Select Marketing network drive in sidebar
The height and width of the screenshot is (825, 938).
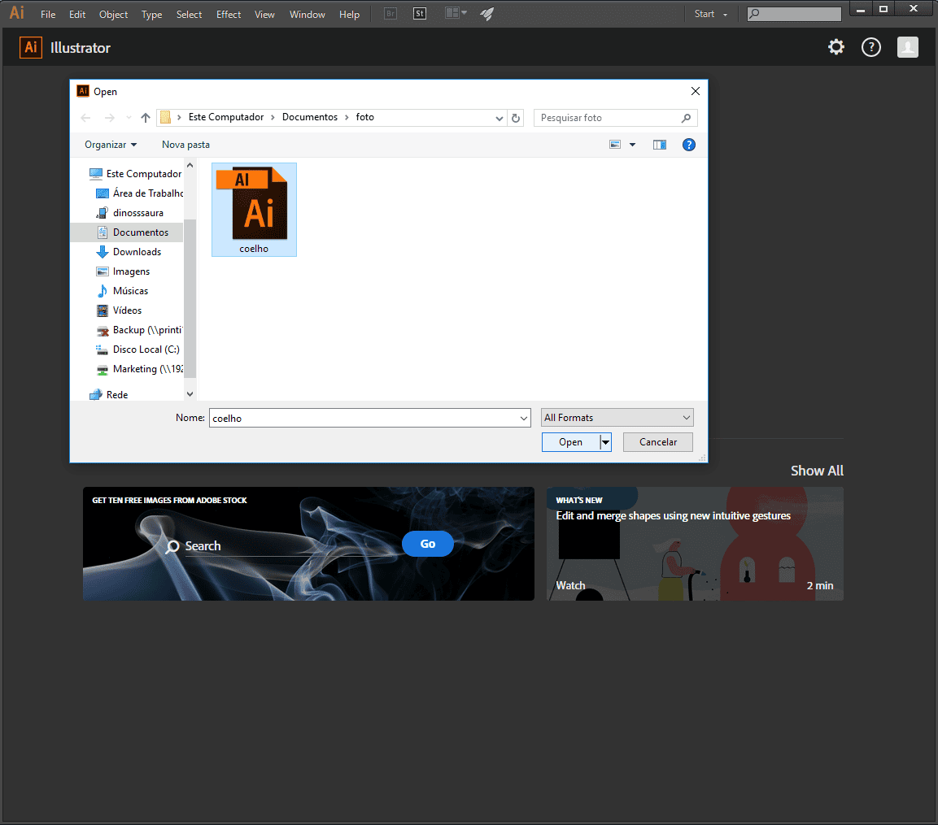tap(139, 369)
